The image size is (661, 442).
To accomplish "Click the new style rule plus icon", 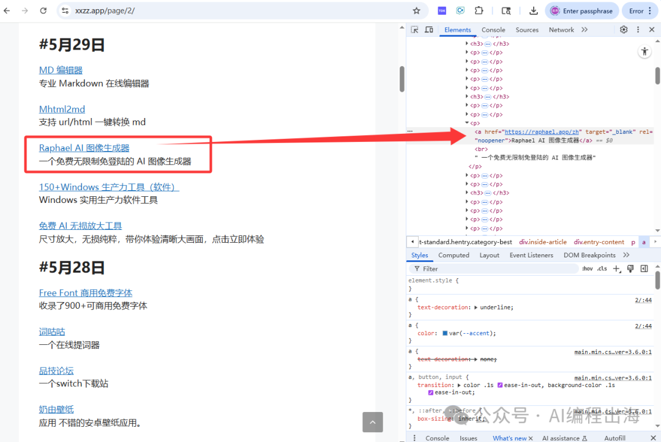I will coord(616,269).
